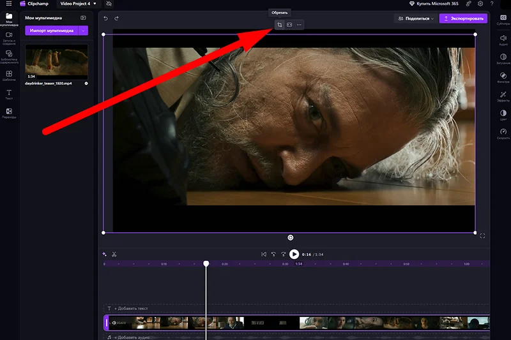Expand the Import media dropdown arrow
Screen dimensions: 511x340
(84, 31)
